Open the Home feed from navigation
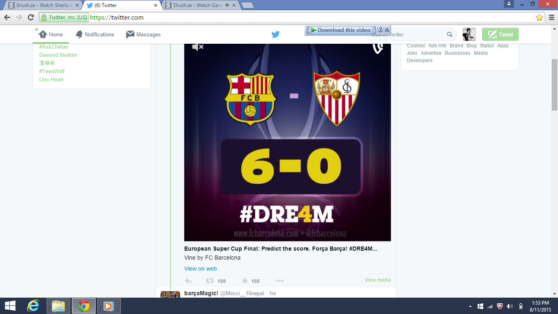Image resolution: width=558 pixels, height=314 pixels. [51, 34]
